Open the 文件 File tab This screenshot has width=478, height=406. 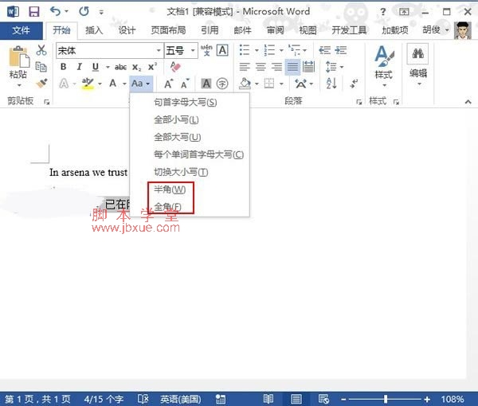coord(21,30)
